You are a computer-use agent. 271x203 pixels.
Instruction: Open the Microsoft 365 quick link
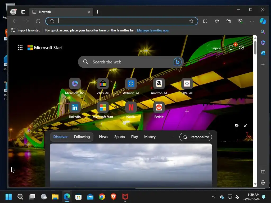(75, 86)
